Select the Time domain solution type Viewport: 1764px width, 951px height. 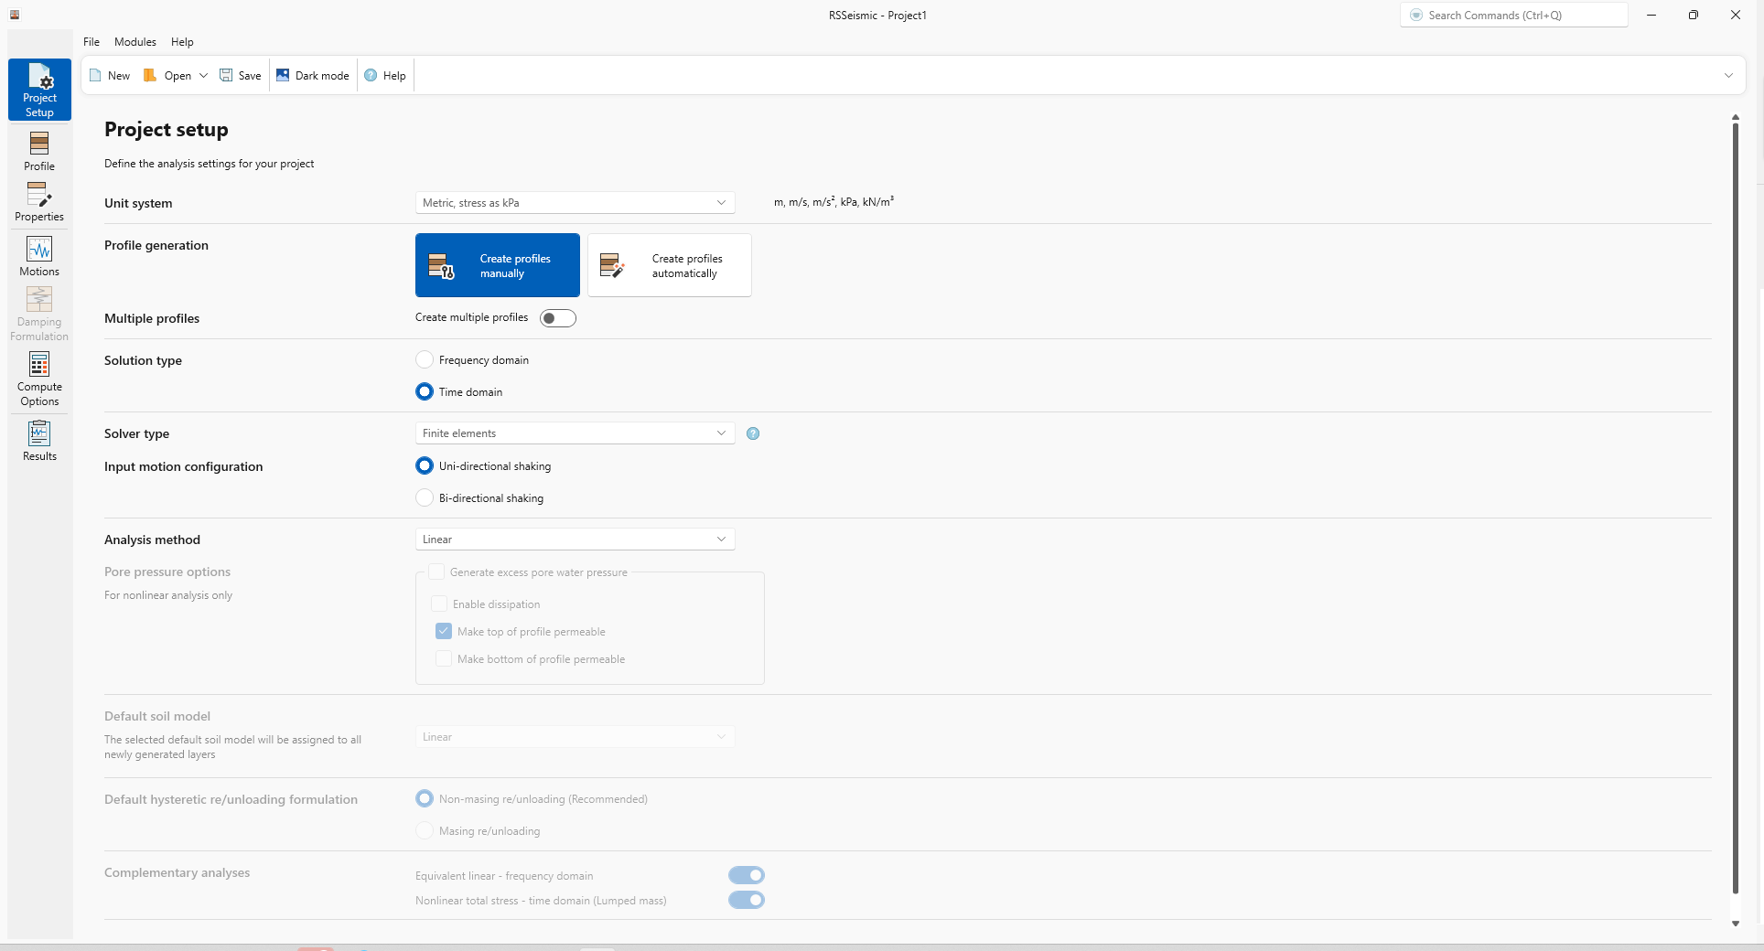(x=425, y=391)
